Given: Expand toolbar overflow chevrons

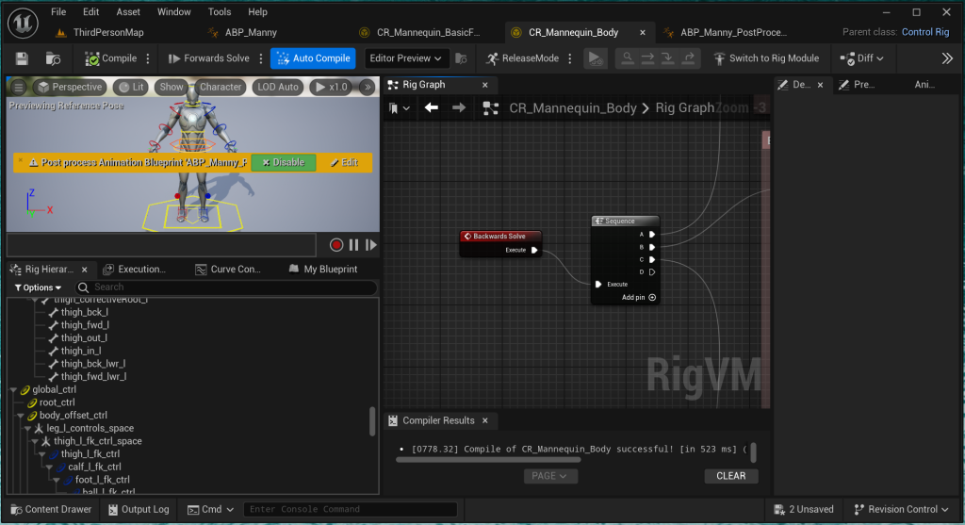Looking at the screenshot, I should (947, 58).
